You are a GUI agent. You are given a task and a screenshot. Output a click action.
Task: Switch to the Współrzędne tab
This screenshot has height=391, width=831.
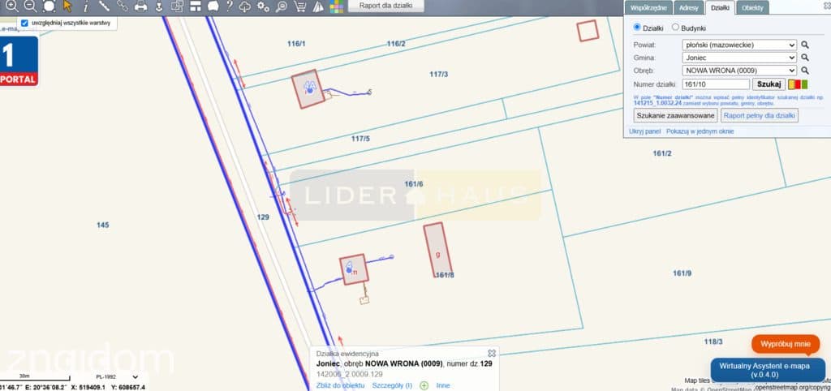point(648,7)
